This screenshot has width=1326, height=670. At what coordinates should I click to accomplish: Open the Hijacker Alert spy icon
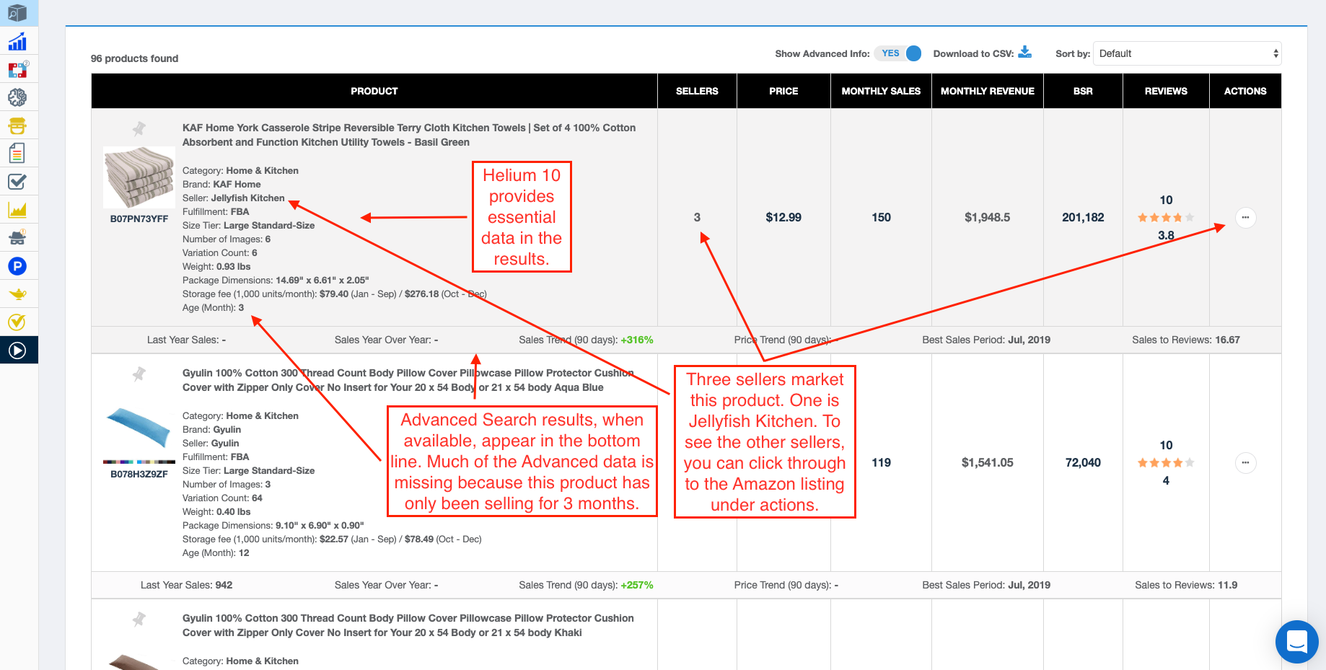(17, 237)
